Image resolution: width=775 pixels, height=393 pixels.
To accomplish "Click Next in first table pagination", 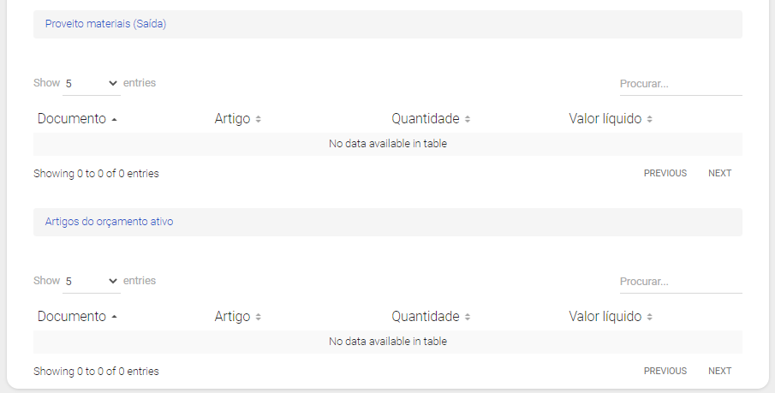I will point(719,173).
